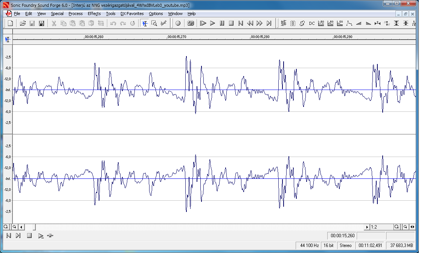Select the Pencil draw tool
The width and height of the screenshot is (438, 253).
164,23
